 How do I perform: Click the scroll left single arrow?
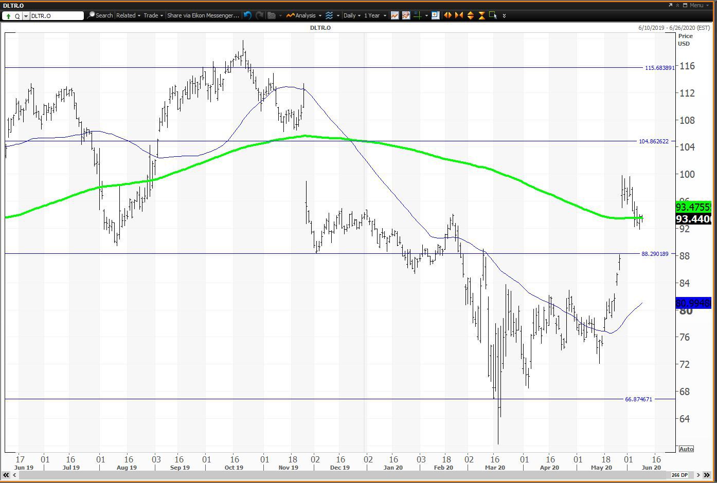15,475
